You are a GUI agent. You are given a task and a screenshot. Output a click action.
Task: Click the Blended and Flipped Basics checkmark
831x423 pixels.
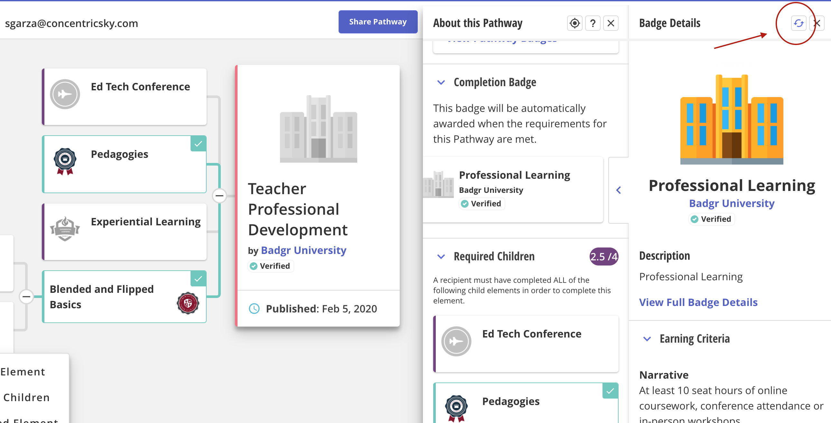point(198,279)
